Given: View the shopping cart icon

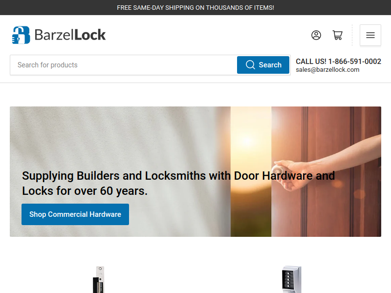Looking at the screenshot, I should tap(337, 35).
